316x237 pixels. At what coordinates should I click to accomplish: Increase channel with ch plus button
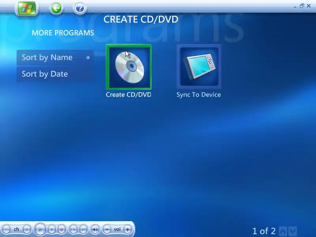point(27,229)
